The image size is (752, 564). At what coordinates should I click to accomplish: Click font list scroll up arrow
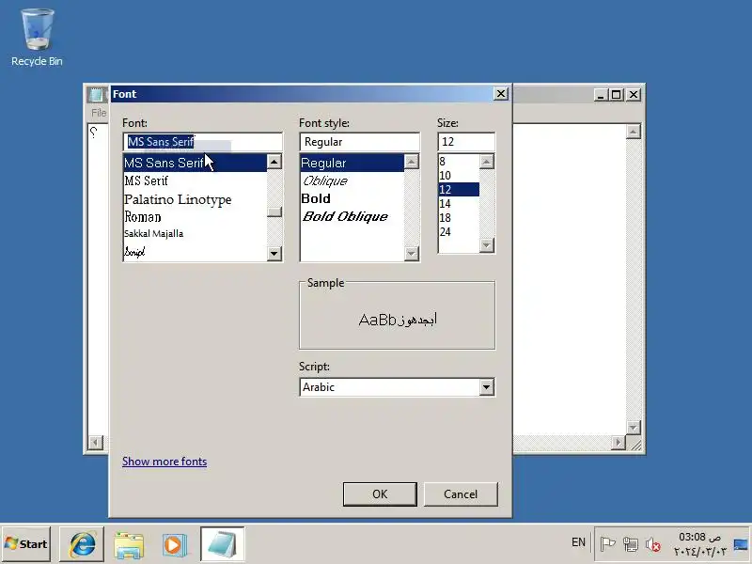pos(274,162)
